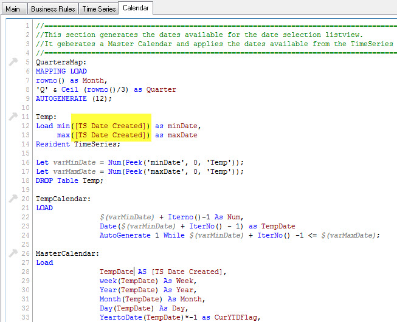The height and width of the screenshot is (322, 397).
Task: Click 'TempDate AS [TS Date Created]' on line 28
Action: pyautogui.click(x=161, y=272)
